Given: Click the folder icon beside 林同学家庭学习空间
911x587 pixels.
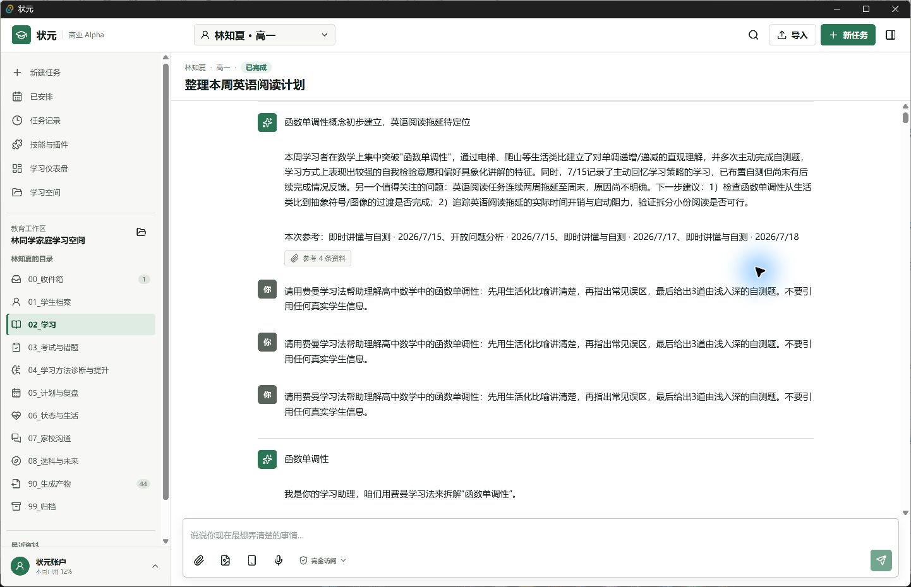Looking at the screenshot, I should click(142, 232).
